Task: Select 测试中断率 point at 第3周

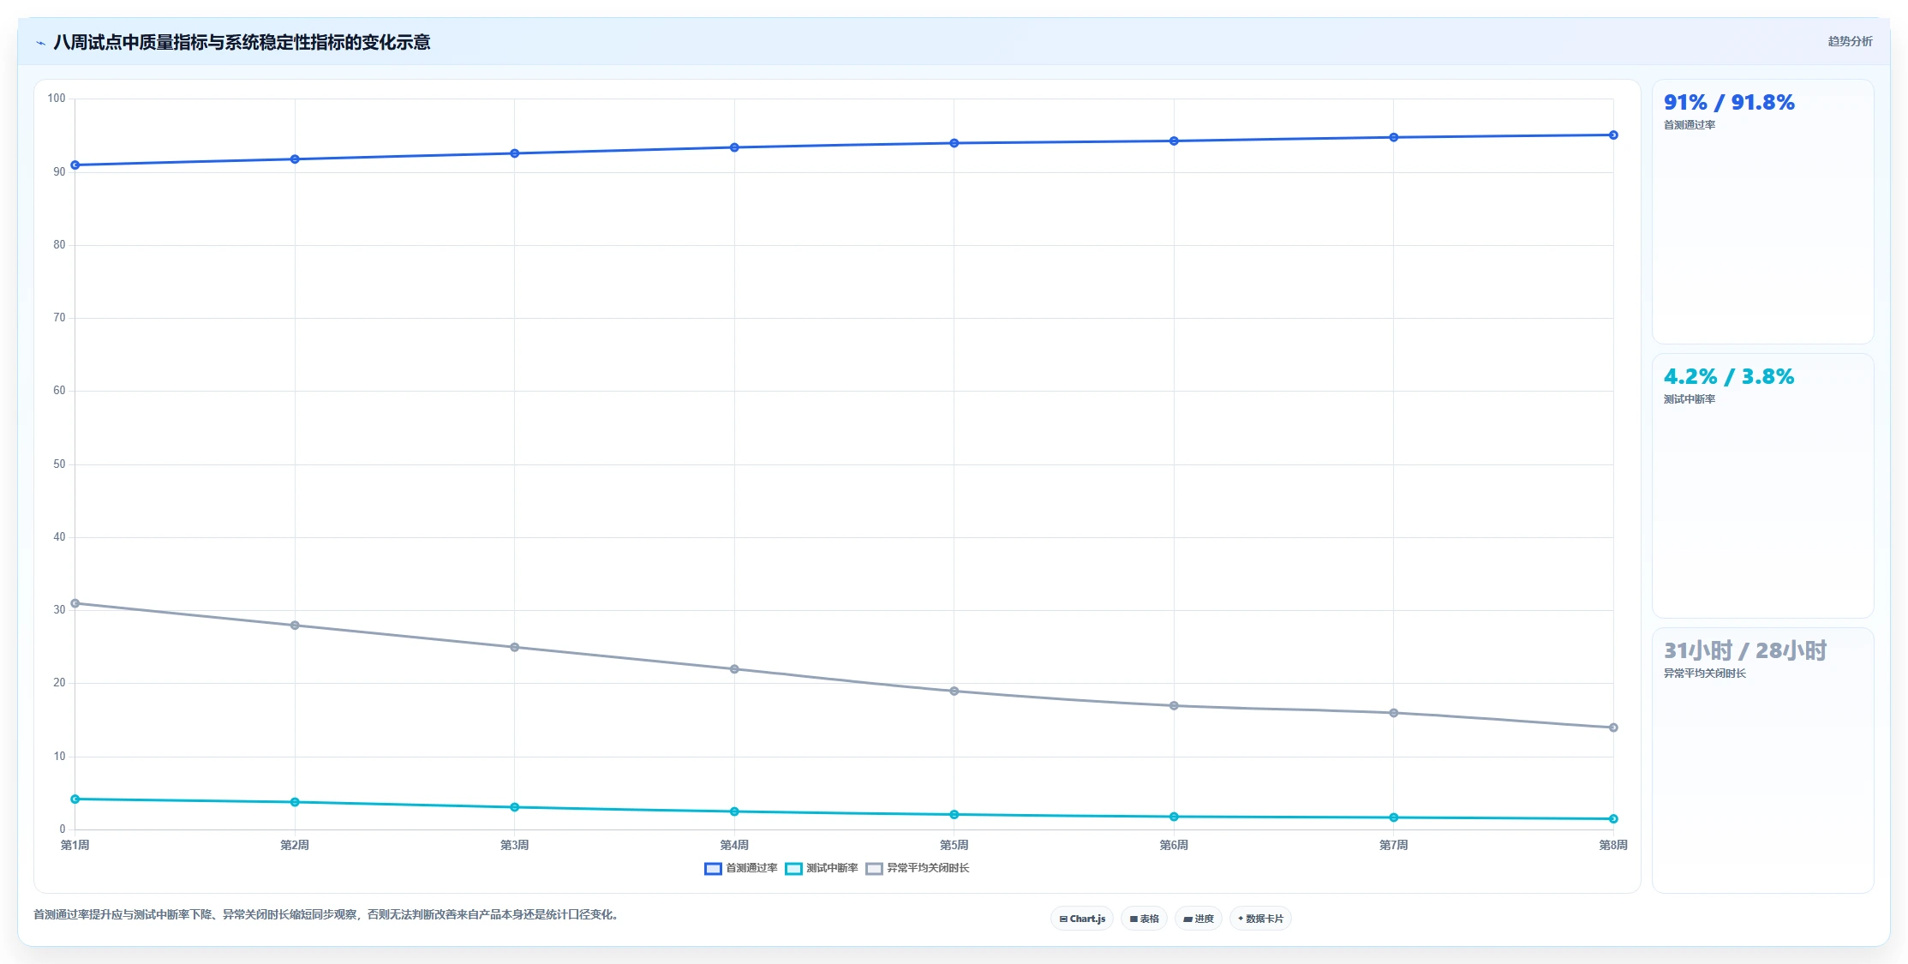Action: pos(515,807)
